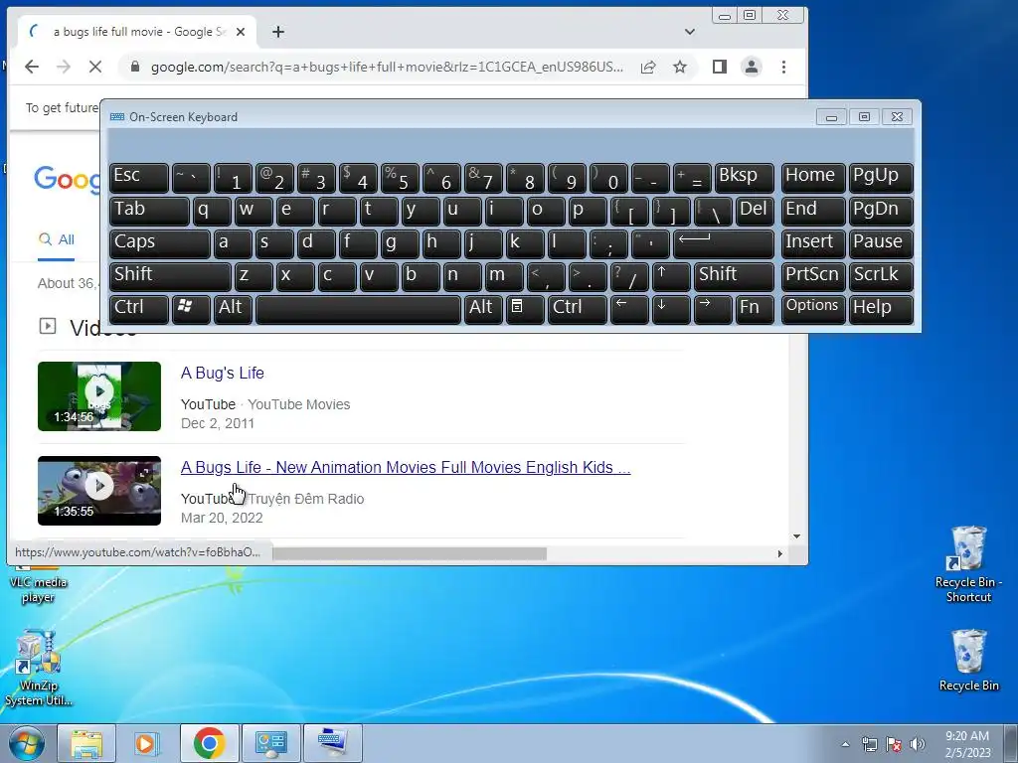The height and width of the screenshot is (763, 1018).
Task: Click the spacebar on On-Screen Keyboard
Action: click(x=358, y=309)
